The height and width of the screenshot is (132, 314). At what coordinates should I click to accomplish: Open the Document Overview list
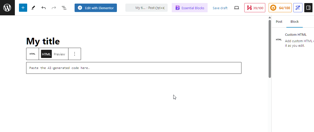click(64, 8)
